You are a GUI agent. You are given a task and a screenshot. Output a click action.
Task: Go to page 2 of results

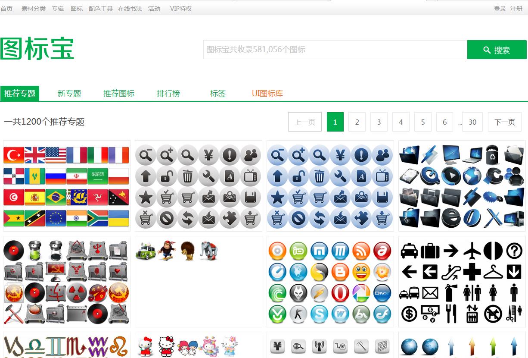[357, 122]
